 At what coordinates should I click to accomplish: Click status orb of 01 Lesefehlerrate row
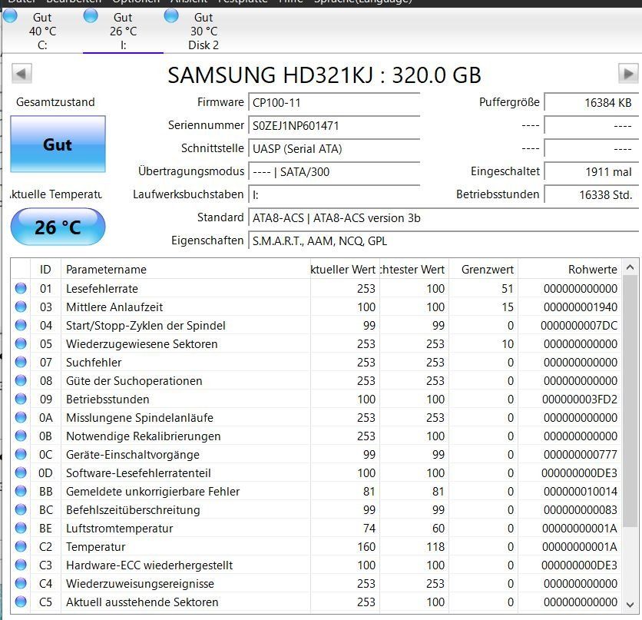pos(21,288)
